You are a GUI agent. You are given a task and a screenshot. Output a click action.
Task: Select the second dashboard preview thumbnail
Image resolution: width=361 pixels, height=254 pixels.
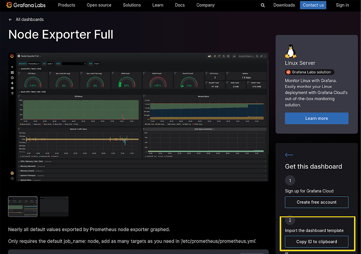click(x=54, y=207)
